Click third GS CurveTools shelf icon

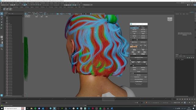11,9
